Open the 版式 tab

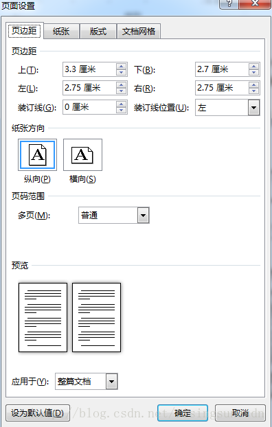point(98,32)
